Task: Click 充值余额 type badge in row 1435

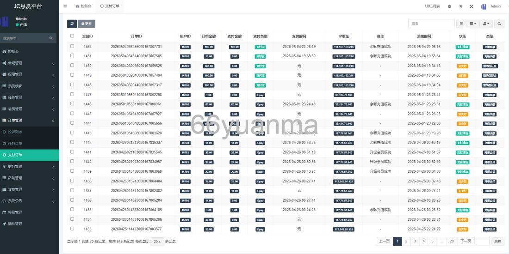Action: click(x=490, y=210)
